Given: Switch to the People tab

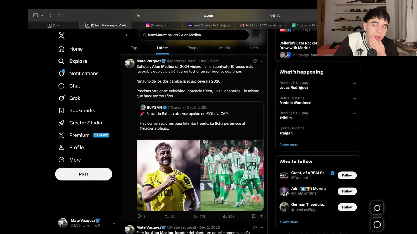Looking at the screenshot, I should click(194, 48).
